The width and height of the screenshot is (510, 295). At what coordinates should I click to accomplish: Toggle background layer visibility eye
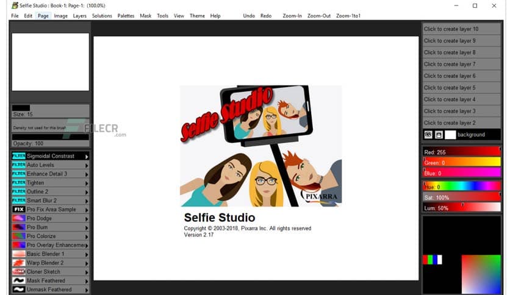click(428, 135)
